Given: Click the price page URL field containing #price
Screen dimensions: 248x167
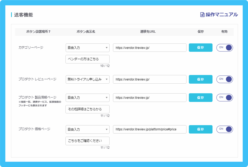Looking at the screenshot, I should tap(149, 129).
